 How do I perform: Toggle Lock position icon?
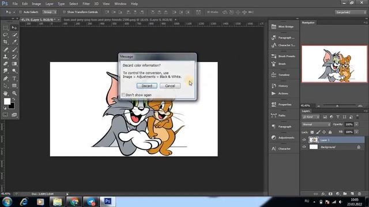click(324, 132)
